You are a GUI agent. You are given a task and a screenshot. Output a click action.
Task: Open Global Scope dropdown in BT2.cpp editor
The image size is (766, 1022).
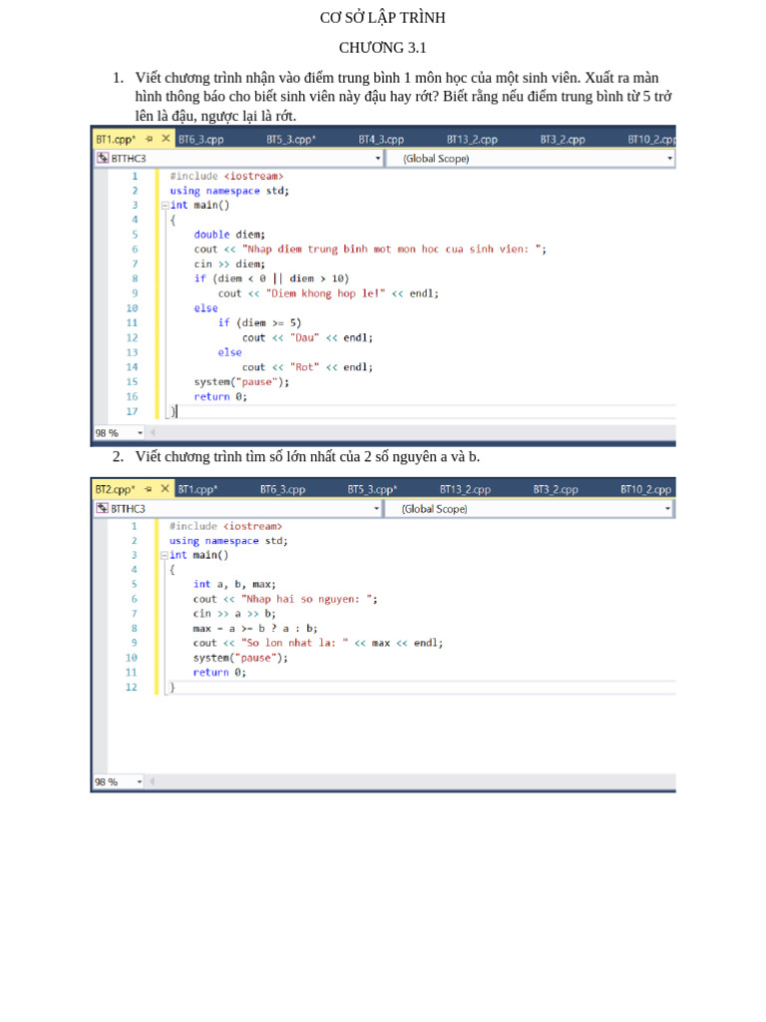[668, 508]
